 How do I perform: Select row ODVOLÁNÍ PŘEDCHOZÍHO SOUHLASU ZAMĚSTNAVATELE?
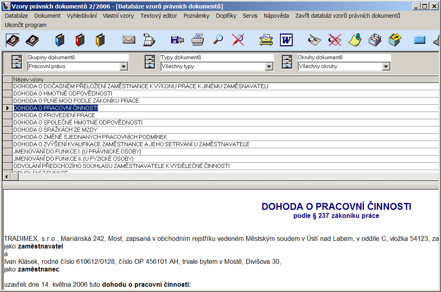[x=225, y=166]
